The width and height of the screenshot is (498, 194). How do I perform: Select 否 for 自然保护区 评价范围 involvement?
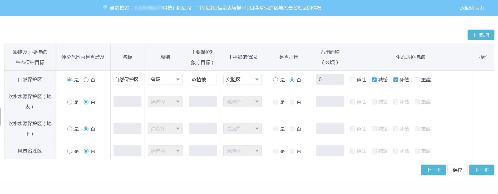pos(86,80)
